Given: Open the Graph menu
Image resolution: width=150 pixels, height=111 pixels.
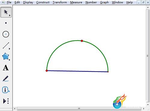Looking at the screenshot, I should pyautogui.click(x=104, y=2).
